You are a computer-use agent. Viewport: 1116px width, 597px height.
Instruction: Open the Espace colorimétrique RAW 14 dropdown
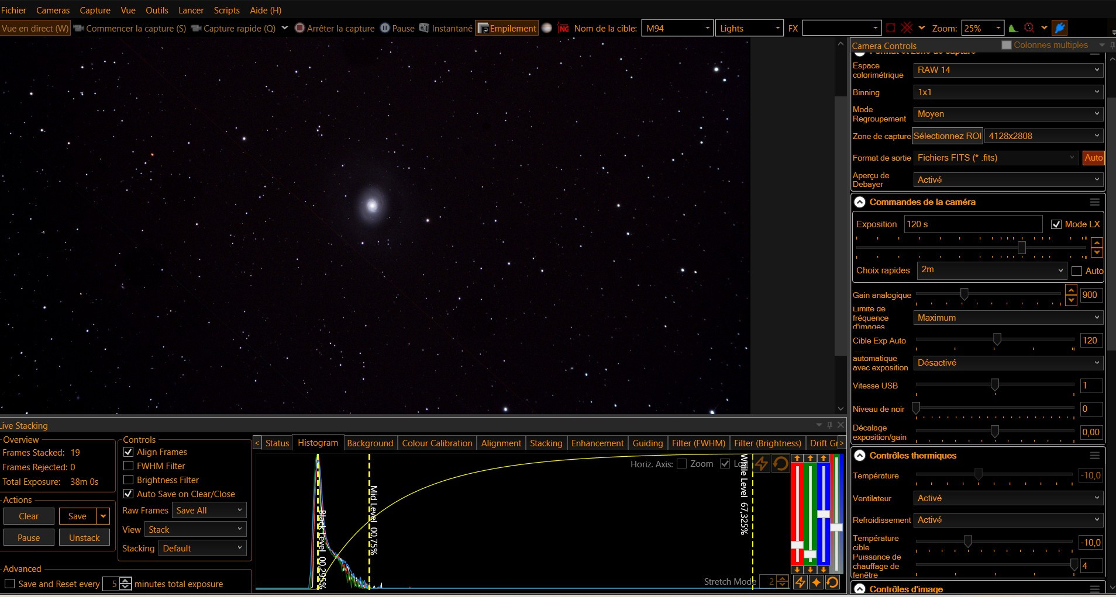click(x=1008, y=70)
